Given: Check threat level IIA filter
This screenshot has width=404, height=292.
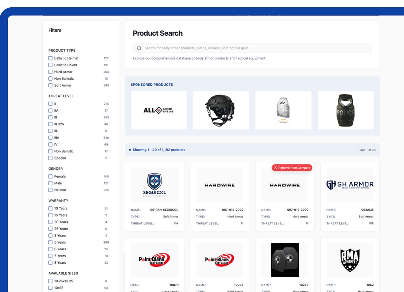Looking at the screenshot, I should pyautogui.click(x=50, y=110).
